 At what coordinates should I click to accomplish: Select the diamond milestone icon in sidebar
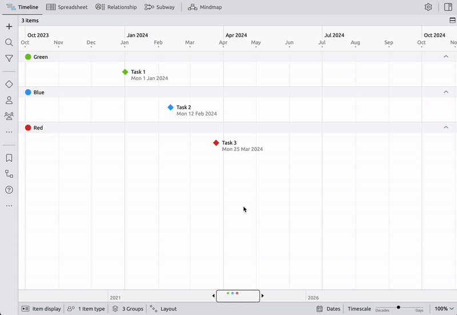9,84
